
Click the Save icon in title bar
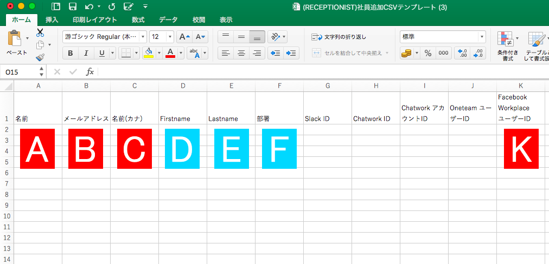(72, 6)
